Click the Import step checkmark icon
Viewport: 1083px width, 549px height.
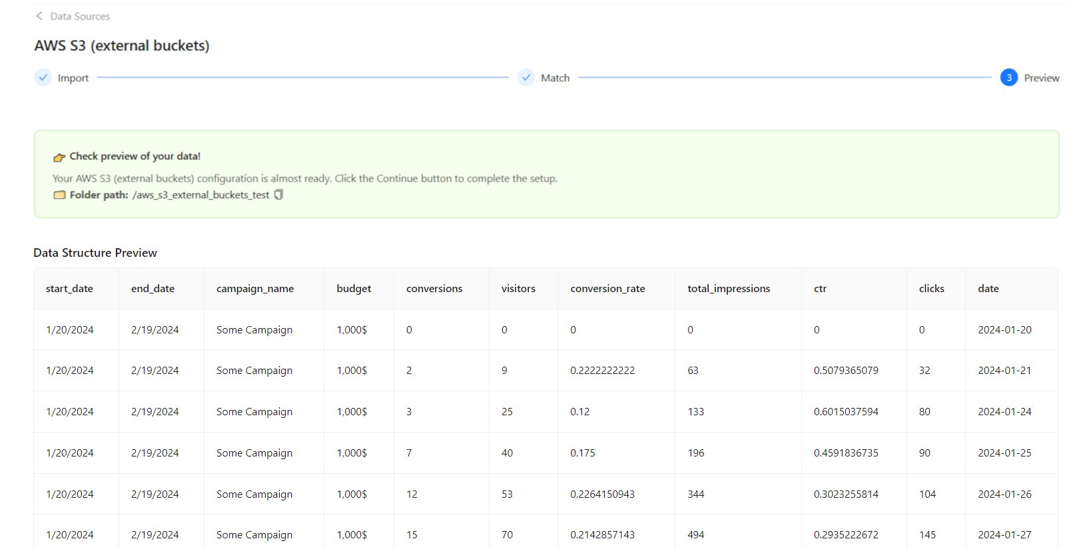[43, 78]
